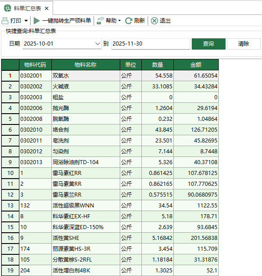Screen dimensions: 262x276
Task: Click material code 0302001
Action: tap(35, 76)
